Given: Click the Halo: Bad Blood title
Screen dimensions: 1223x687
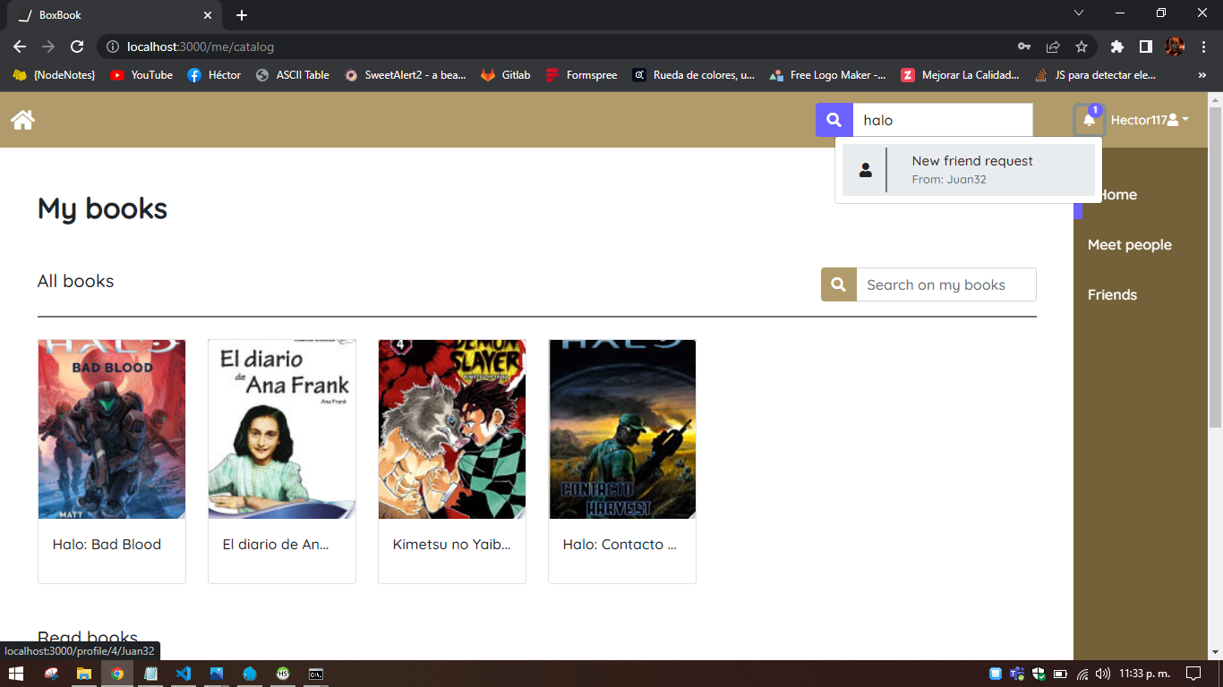Looking at the screenshot, I should tap(107, 544).
